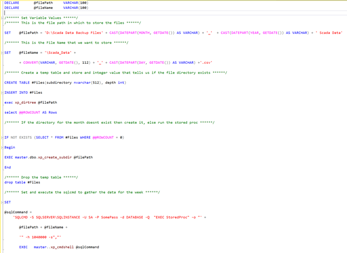This screenshot has width=347, height=253.
Task: Click the 112 style argument
Action: 85,63
